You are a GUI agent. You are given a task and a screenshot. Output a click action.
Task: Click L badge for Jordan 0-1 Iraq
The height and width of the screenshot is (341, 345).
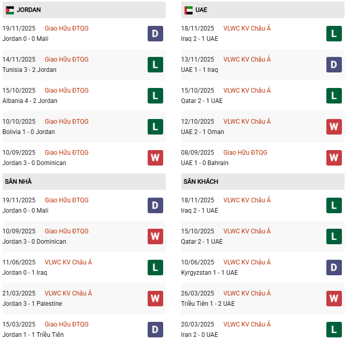point(155,268)
